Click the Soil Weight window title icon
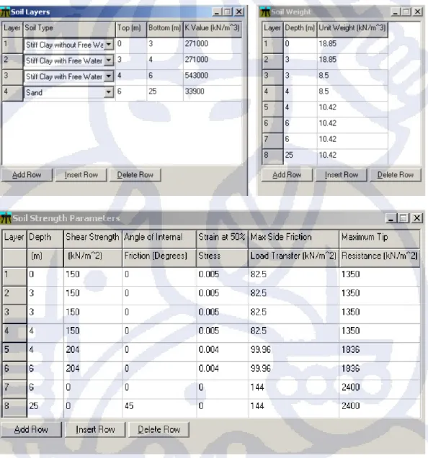 pyautogui.click(x=265, y=12)
